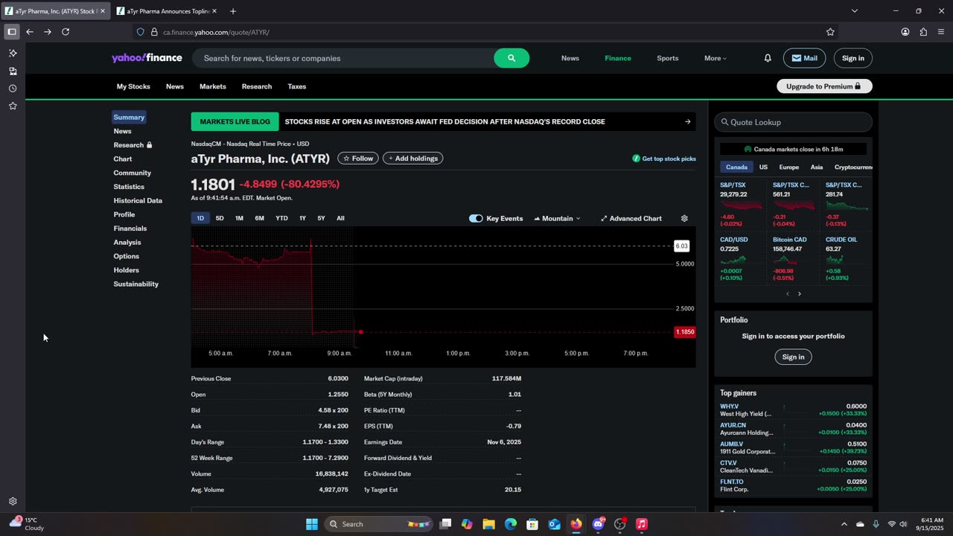The height and width of the screenshot is (536, 953).
Task: Show hidden system tray icons
Action: (x=844, y=524)
